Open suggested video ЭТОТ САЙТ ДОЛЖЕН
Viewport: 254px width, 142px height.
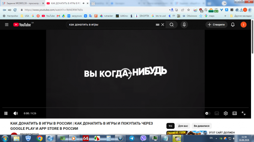point(222,132)
